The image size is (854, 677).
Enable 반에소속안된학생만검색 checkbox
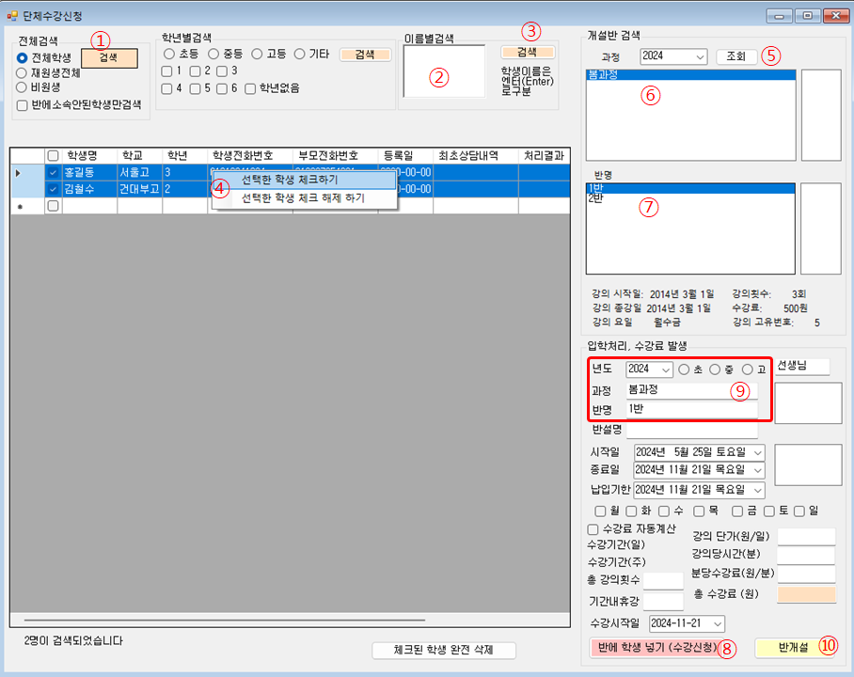24,103
